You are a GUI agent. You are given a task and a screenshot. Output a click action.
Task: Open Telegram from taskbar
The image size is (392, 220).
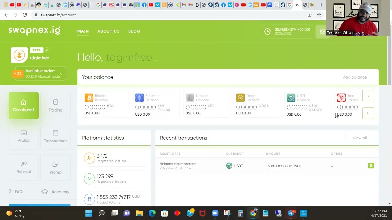pos(291,213)
